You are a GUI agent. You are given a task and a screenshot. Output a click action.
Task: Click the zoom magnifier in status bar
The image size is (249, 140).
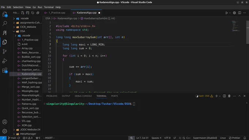(131, 138)
